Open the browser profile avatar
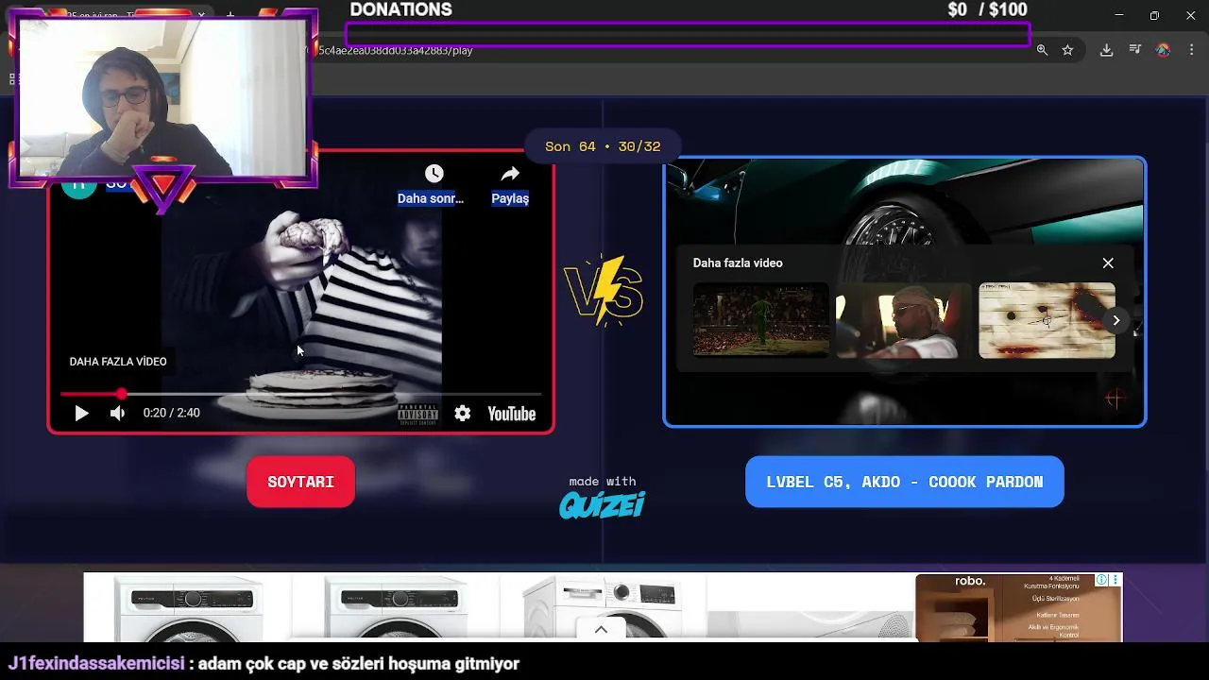Viewport: 1209px width, 680px height. tap(1163, 49)
